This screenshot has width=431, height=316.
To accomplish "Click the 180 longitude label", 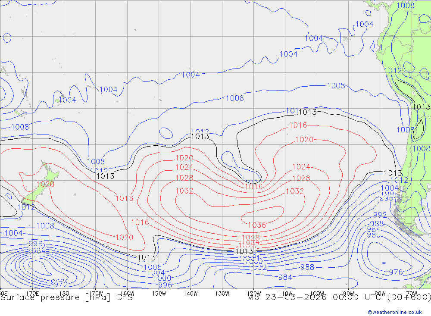I will pyautogui.click(x=64, y=294).
